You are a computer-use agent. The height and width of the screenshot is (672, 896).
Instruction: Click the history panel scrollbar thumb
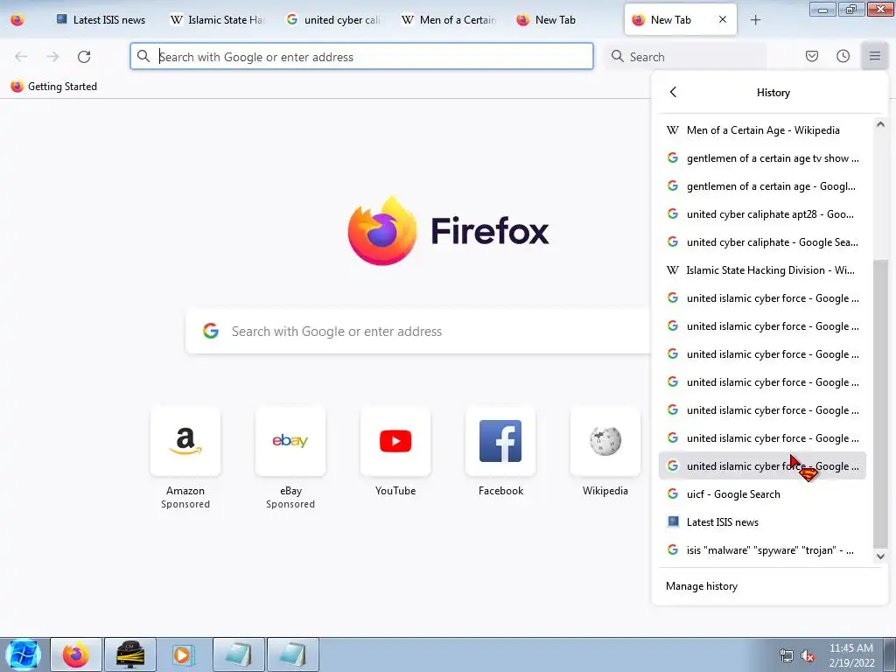click(880, 402)
